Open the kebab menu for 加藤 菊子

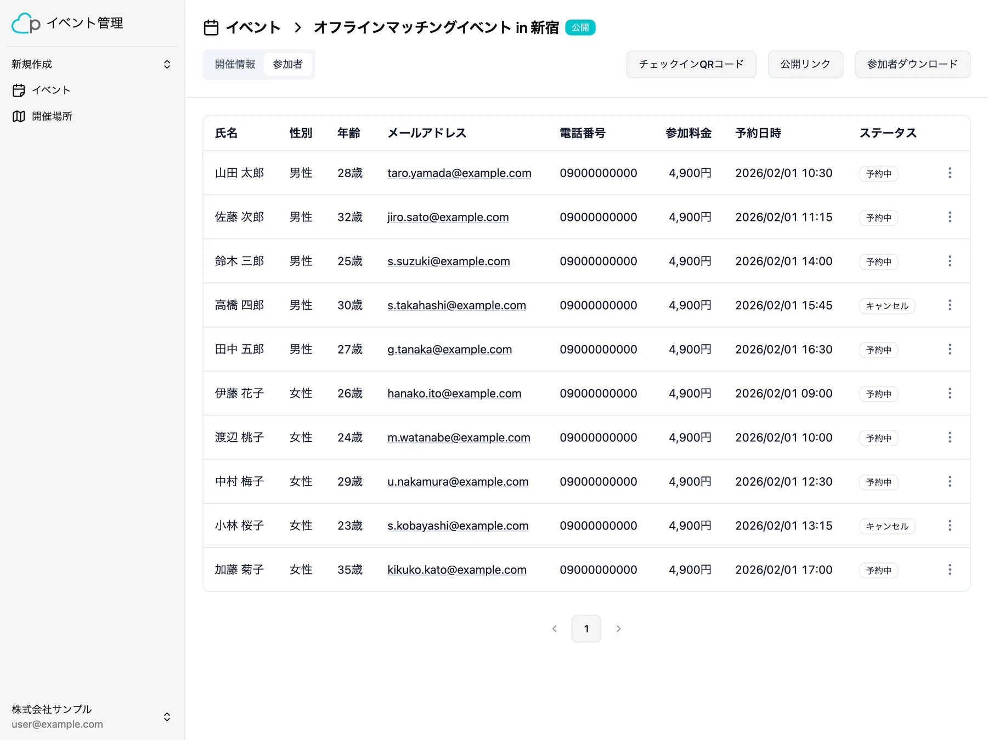point(950,570)
